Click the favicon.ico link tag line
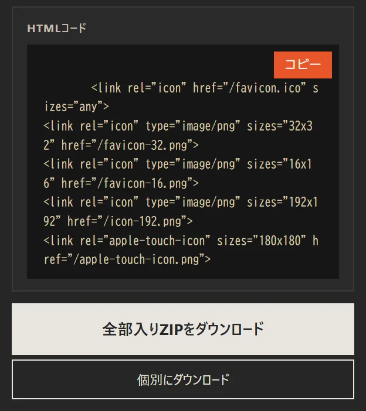This screenshot has height=411, width=366. [205, 88]
